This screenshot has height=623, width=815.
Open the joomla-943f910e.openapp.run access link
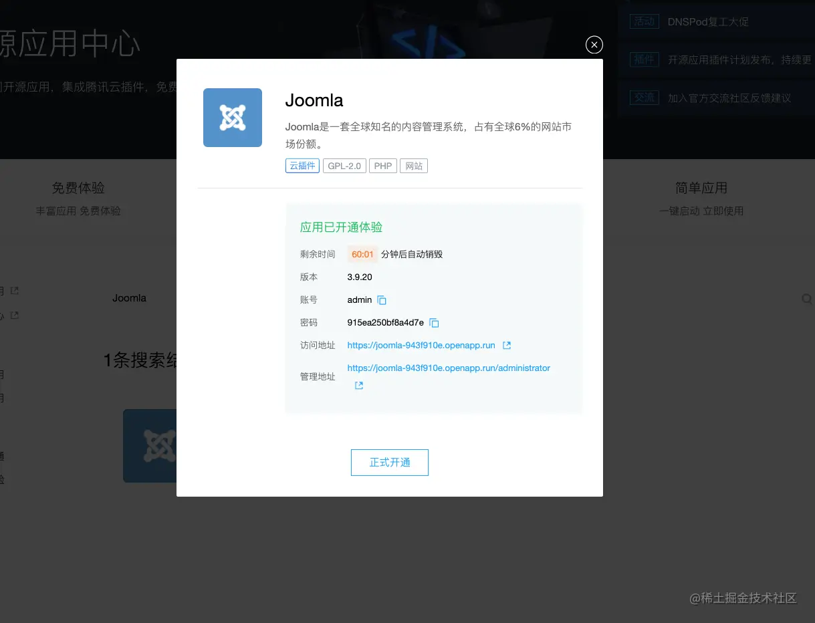[422, 345]
